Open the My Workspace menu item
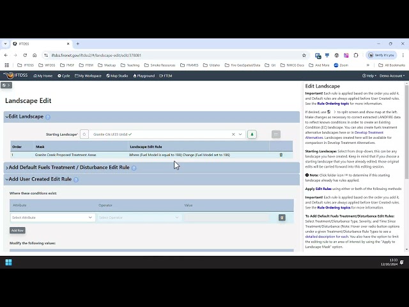The image size is (409, 307). [x=88, y=75]
